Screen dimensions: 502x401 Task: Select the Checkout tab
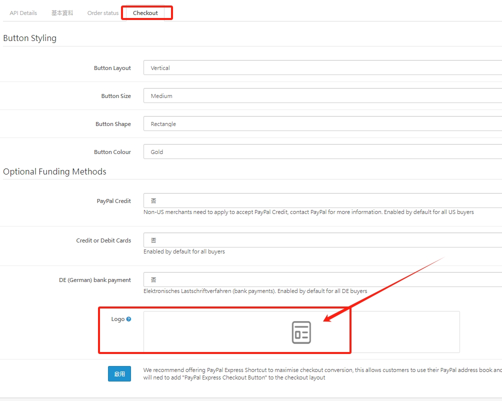pos(145,13)
